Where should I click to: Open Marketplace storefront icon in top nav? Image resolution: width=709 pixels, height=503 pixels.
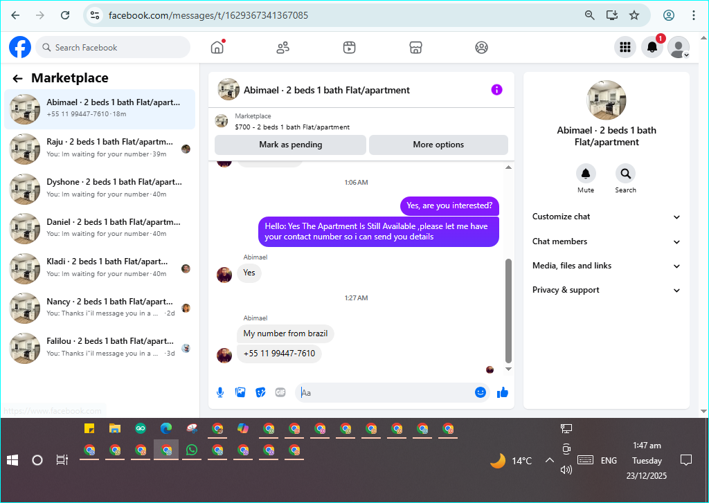point(415,48)
